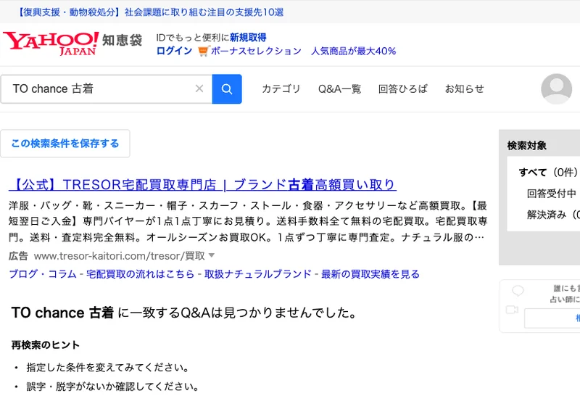Click the ad URL www.tresor-kaitori.com text

pyautogui.click(x=119, y=256)
